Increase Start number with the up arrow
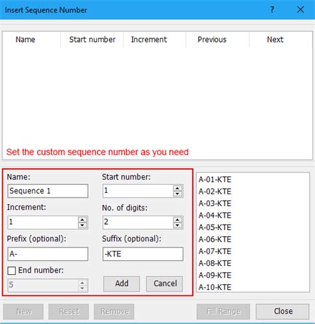Viewport: 315px width, 324px height. (177, 188)
